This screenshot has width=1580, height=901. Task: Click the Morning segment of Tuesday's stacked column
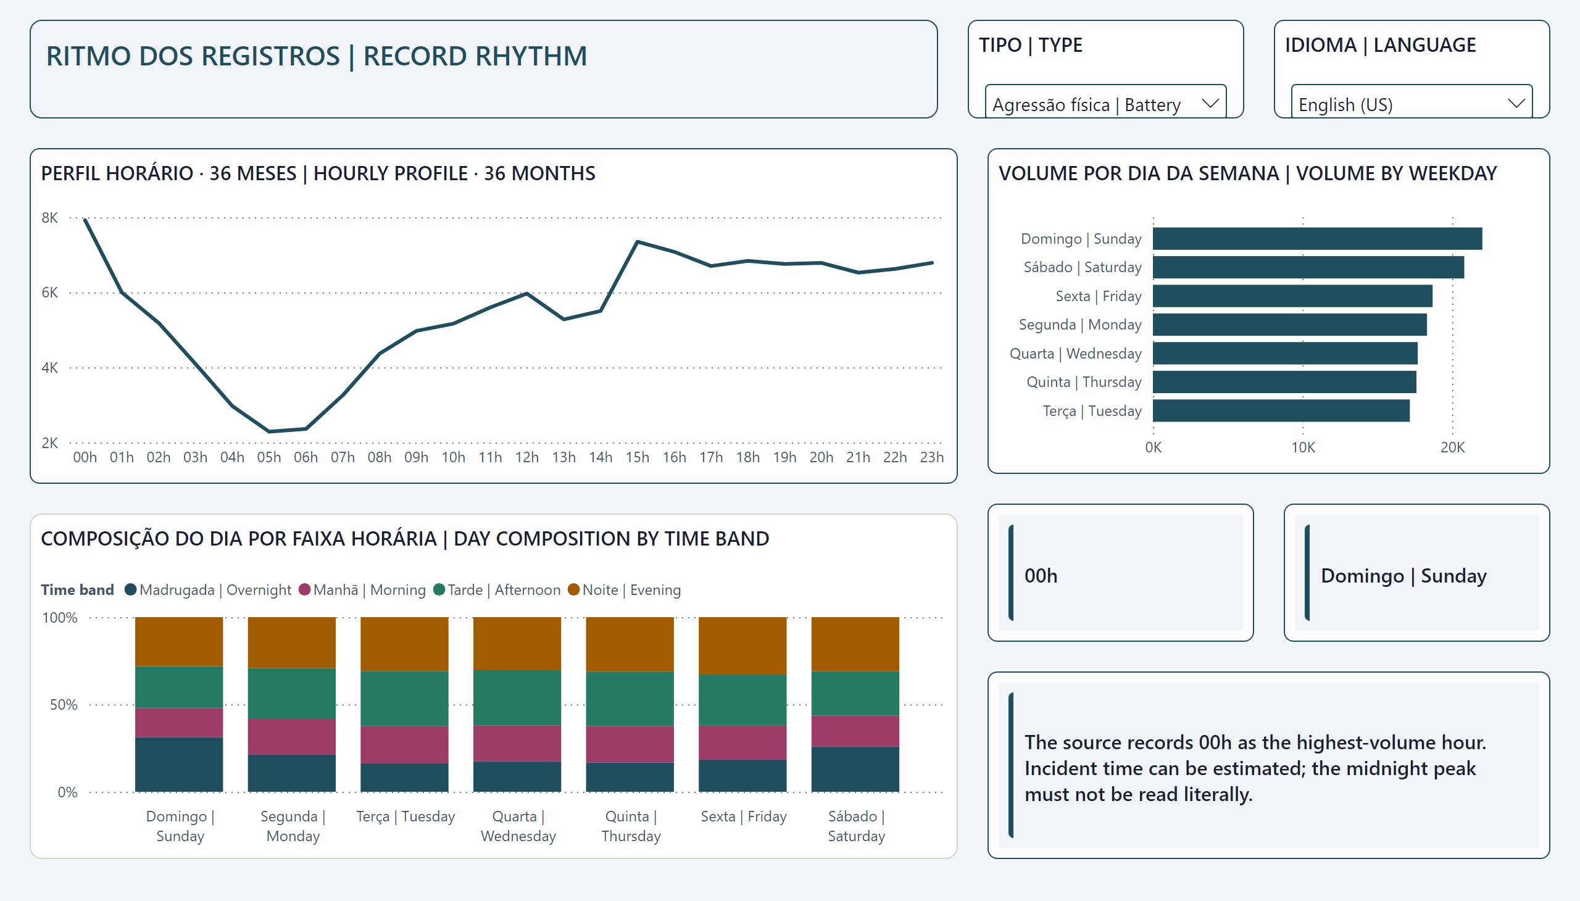pyautogui.click(x=404, y=745)
